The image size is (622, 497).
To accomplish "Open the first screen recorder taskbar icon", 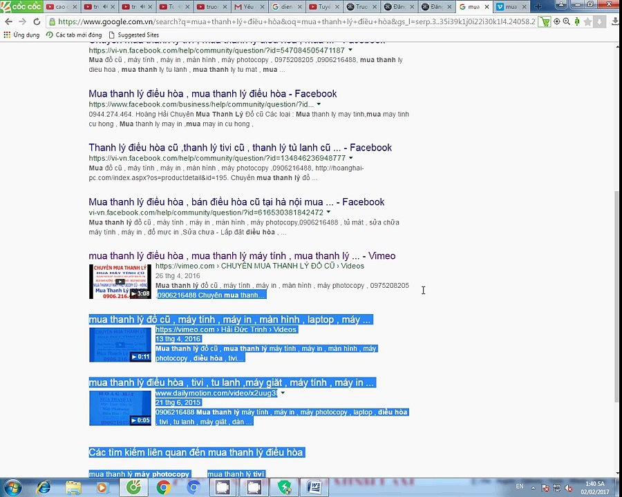I will click(x=223, y=487).
